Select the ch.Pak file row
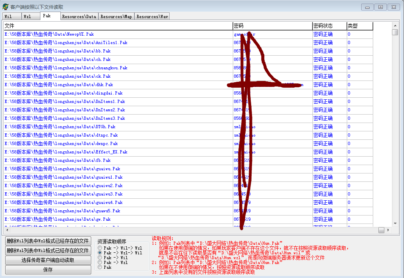The width and height of the screenshot is (404, 278). click(188, 59)
